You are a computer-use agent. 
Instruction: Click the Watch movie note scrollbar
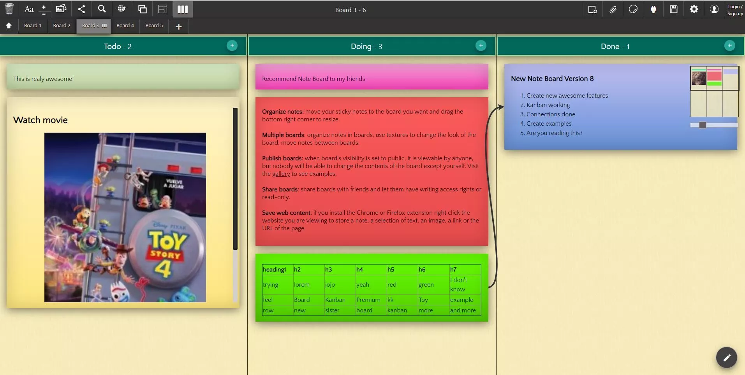point(235,179)
